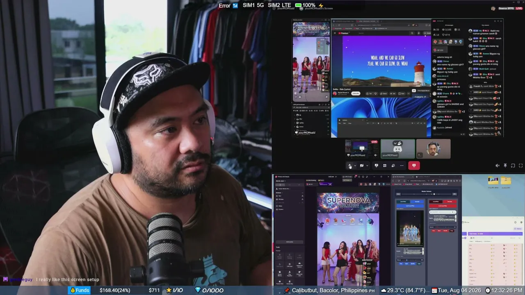525x295 pixels.
Task: Click the temperature reading 29.3°C (84.7°F)
Action: (x=406, y=290)
